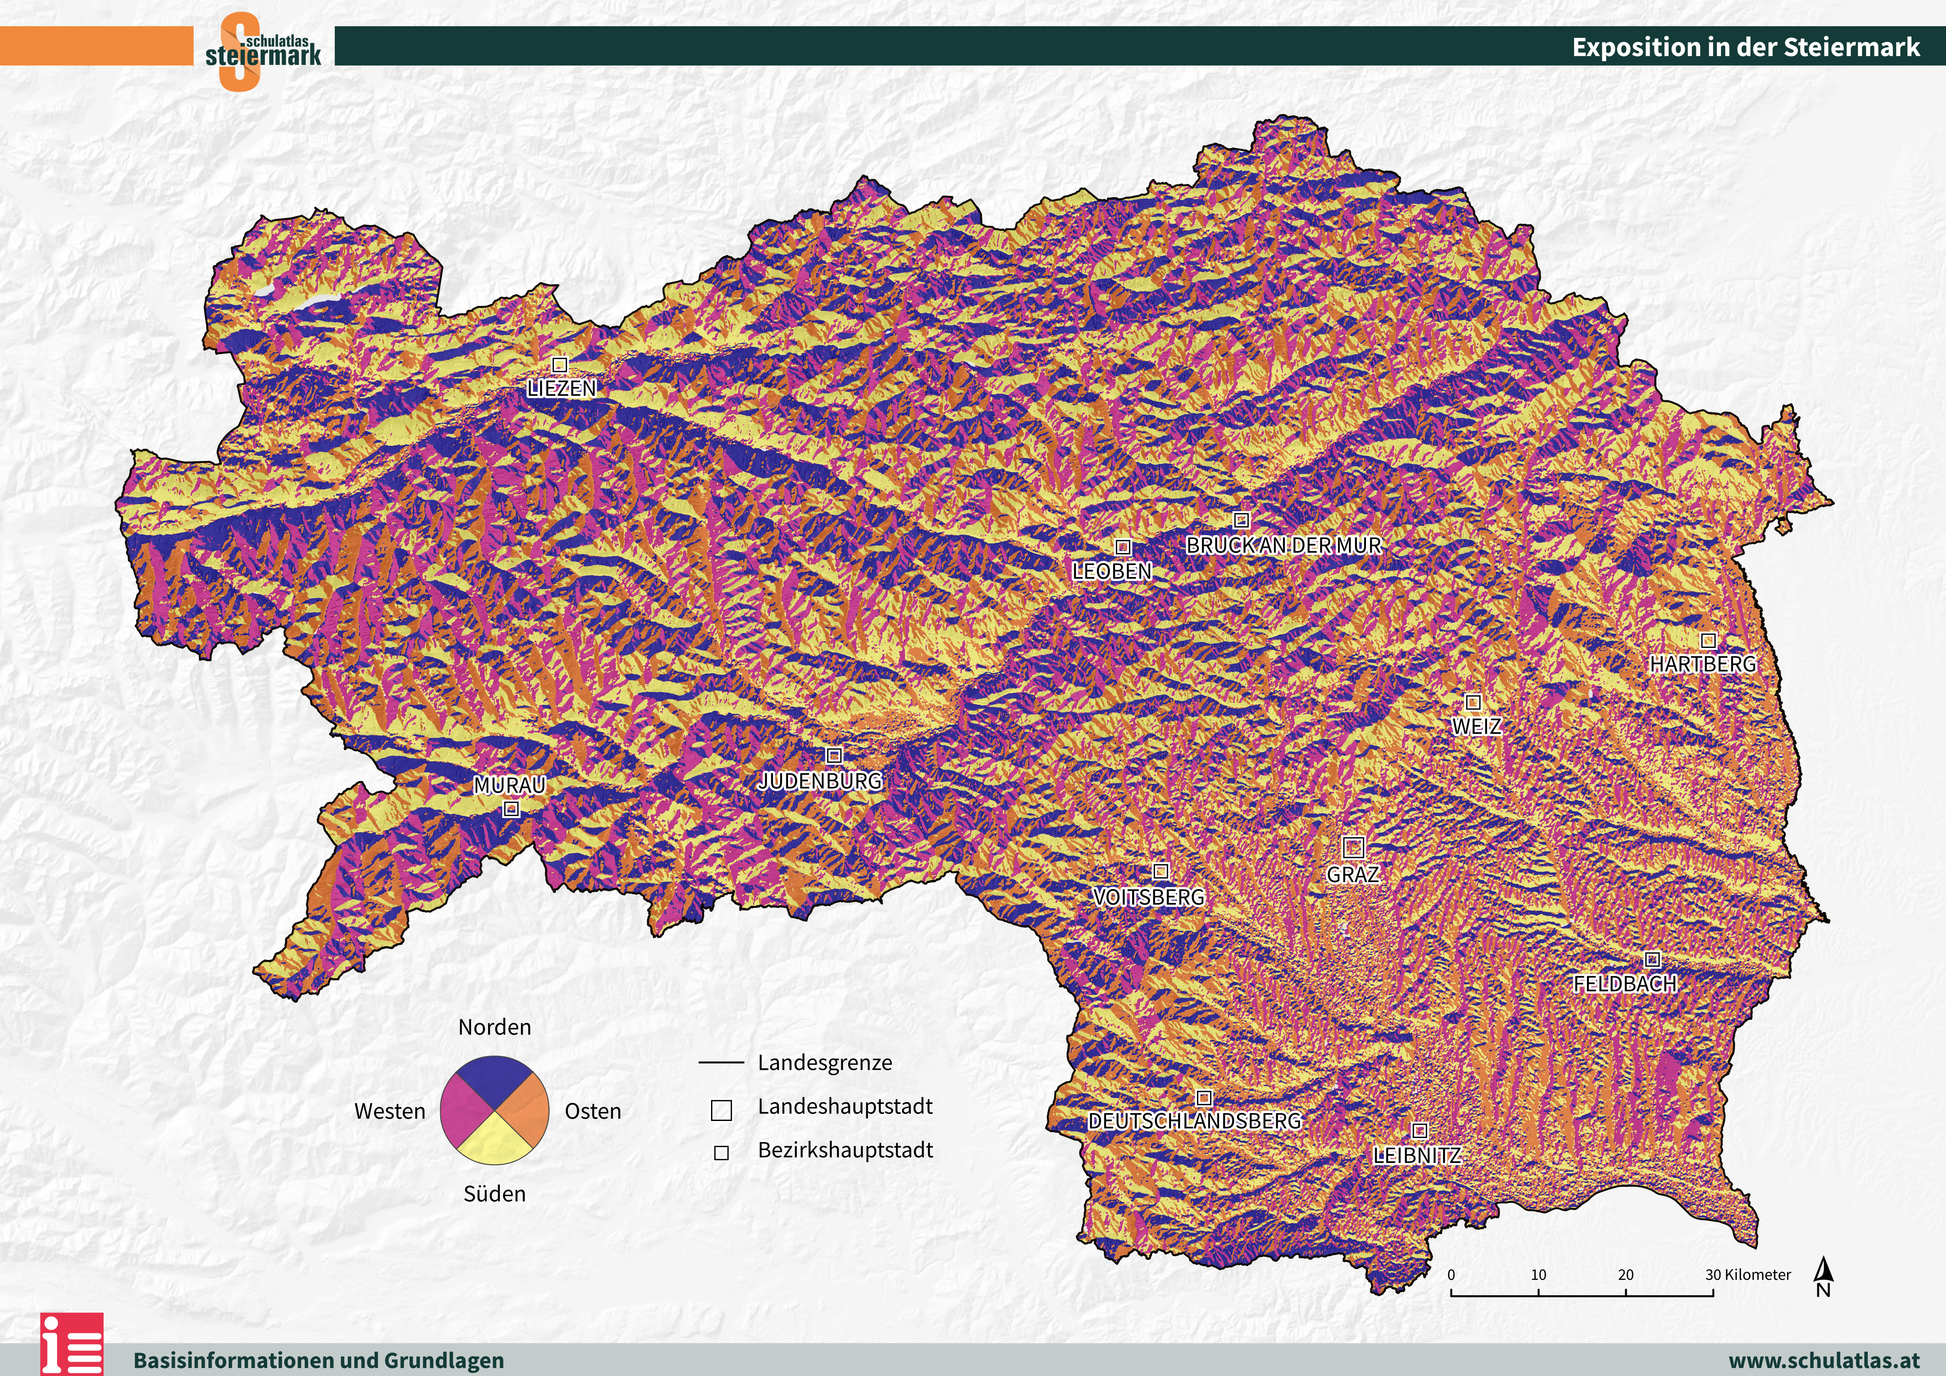Screen dimensions: 1946x1376
Task: Click the Hartberg town square marker
Action: pos(1709,640)
